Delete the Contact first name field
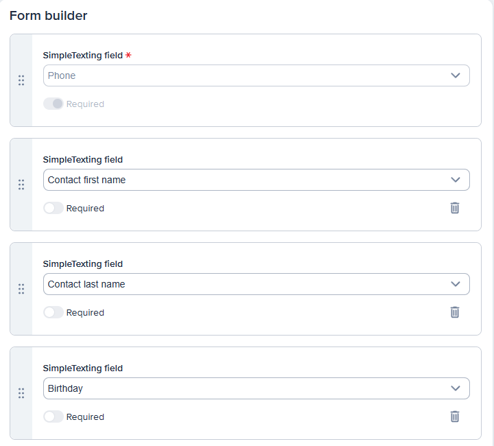 tap(454, 208)
